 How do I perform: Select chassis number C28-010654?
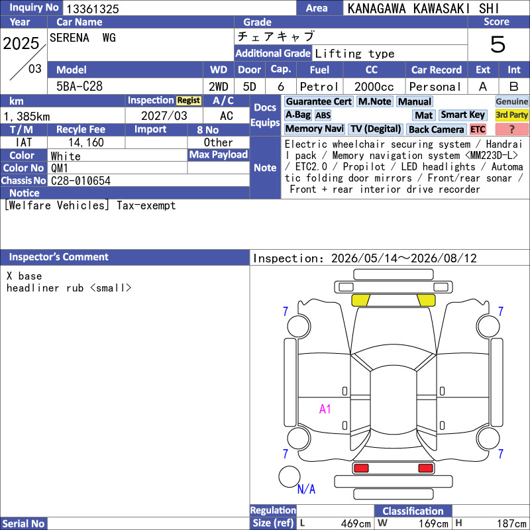click(x=80, y=181)
